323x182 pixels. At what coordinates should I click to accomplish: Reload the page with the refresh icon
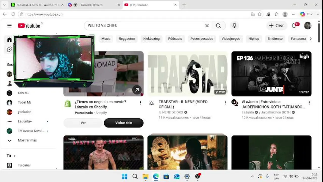[13, 14]
